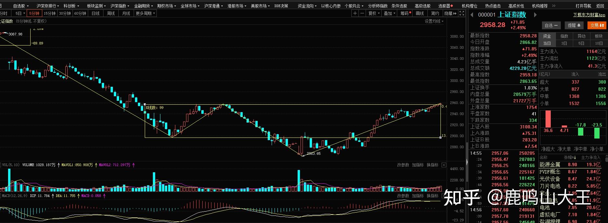Open the 更多周期 dropdown
The height and width of the screenshot is (223, 608).
pos(145,13)
